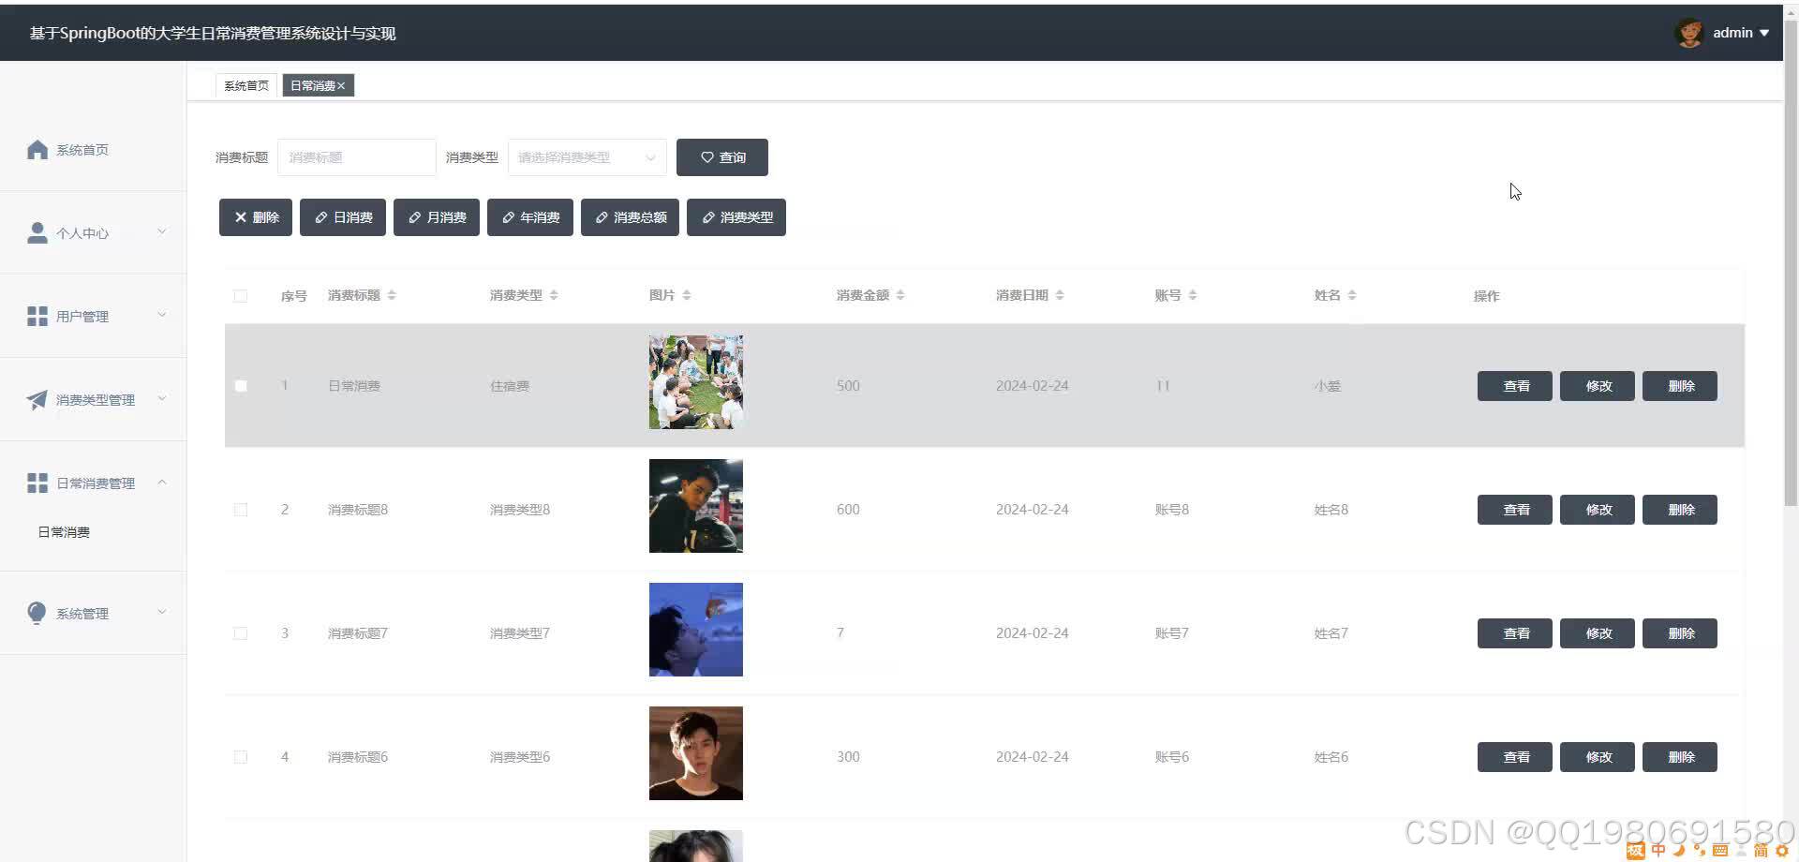The image size is (1799, 862).
Task: Sort by 账号 column arrows
Action: (x=1193, y=295)
